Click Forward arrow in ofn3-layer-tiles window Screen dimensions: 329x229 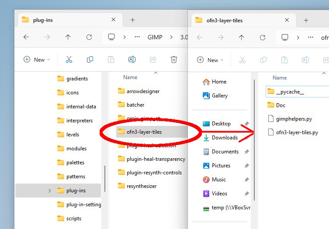tap(221, 38)
